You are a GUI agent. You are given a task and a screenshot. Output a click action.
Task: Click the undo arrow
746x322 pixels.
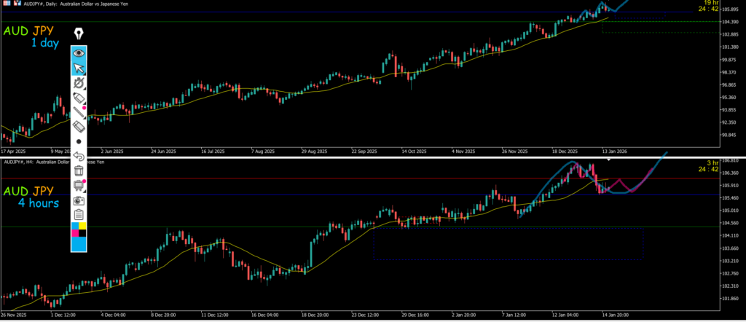[79, 156]
